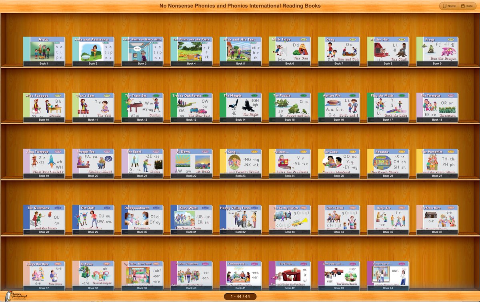Open Book 3 Ants' Antics in Nan's Attic
This screenshot has width=480, height=302.
tap(142, 52)
